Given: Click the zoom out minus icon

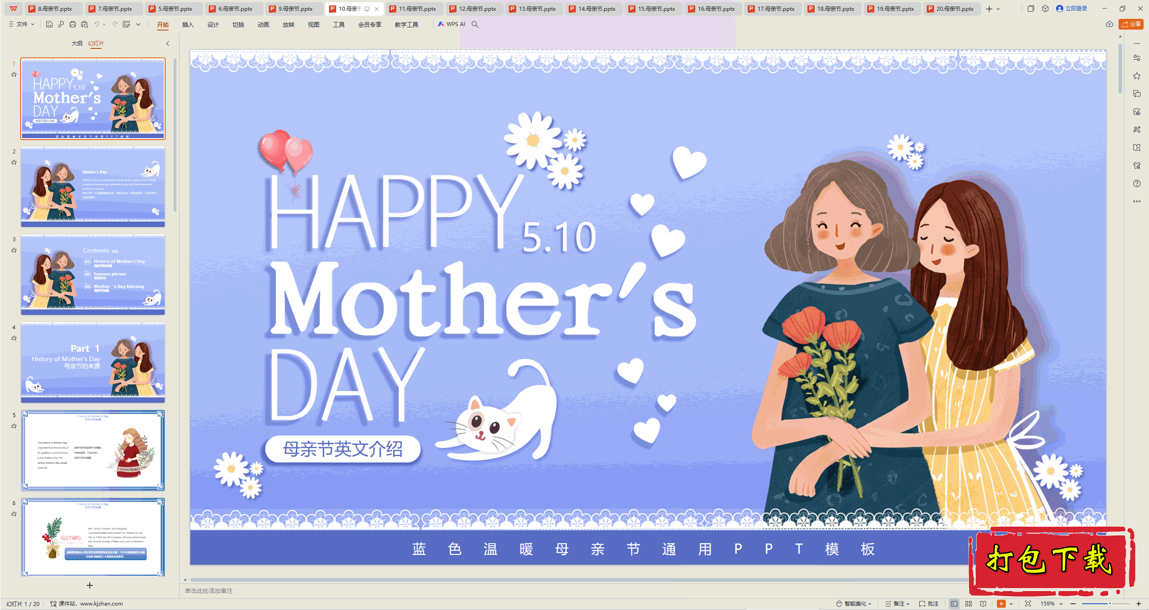Looking at the screenshot, I should coord(1073,604).
